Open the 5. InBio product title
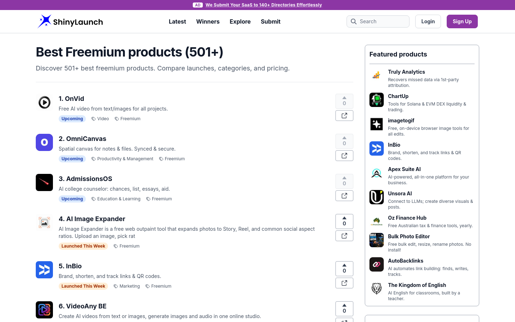 coord(70,266)
